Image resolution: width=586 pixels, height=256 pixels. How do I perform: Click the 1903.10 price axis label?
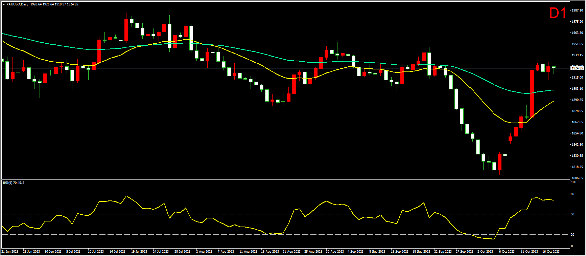[x=577, y=89]
